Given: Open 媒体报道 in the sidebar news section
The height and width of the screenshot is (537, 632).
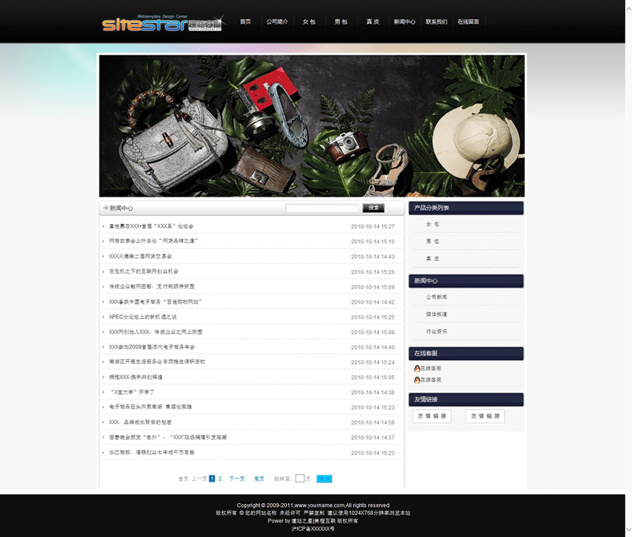Looking at the screenshot, I should [x=436, y=314].
